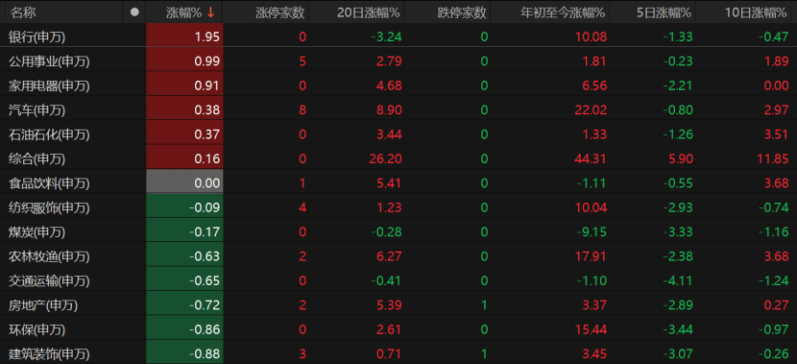Sort by the 跌停家数 column header

pos(462,12)
